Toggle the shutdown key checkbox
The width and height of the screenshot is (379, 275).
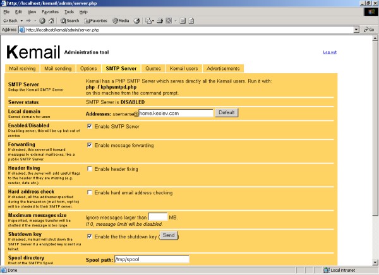pos(90,237)
